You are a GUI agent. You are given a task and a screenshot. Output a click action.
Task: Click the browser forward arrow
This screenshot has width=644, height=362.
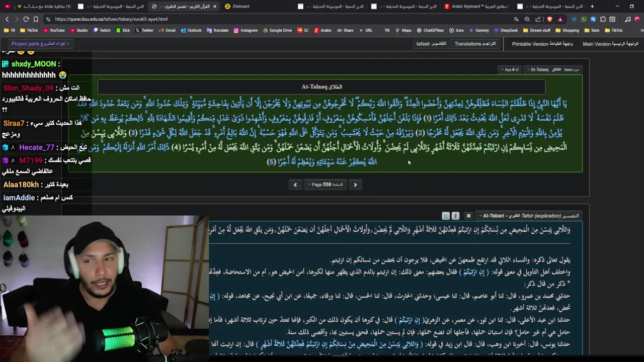[17, 19]
